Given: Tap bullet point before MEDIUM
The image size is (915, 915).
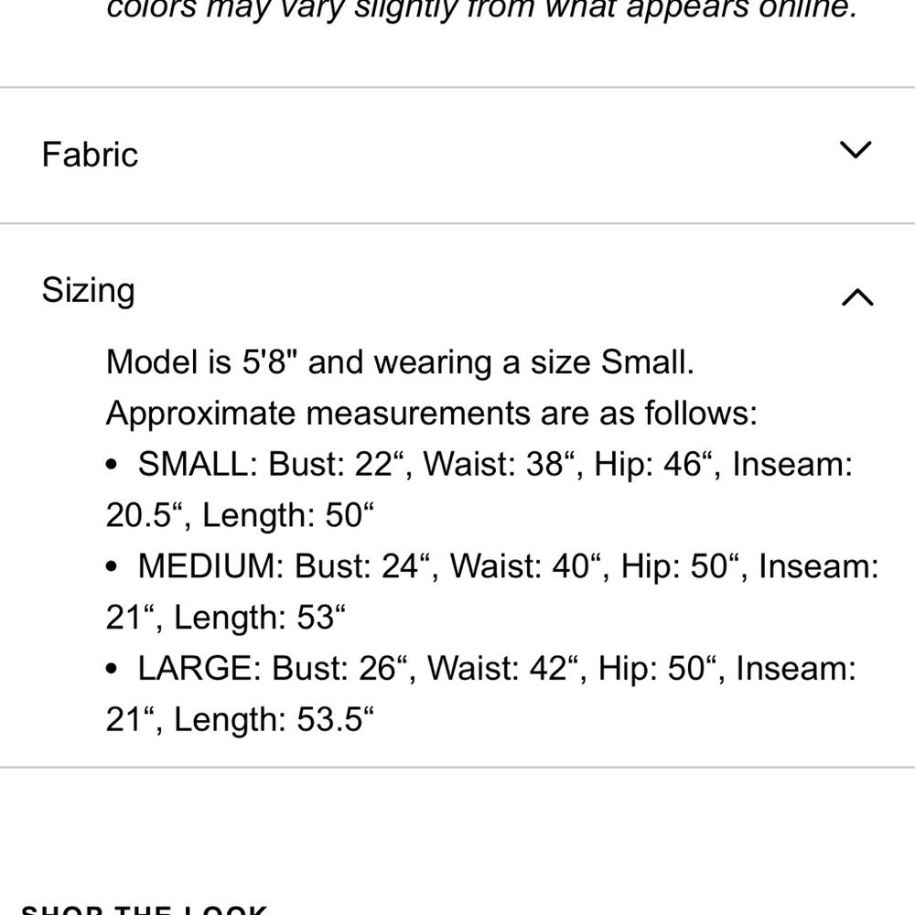Looking at the screenshot, I should tap(112, 566).
